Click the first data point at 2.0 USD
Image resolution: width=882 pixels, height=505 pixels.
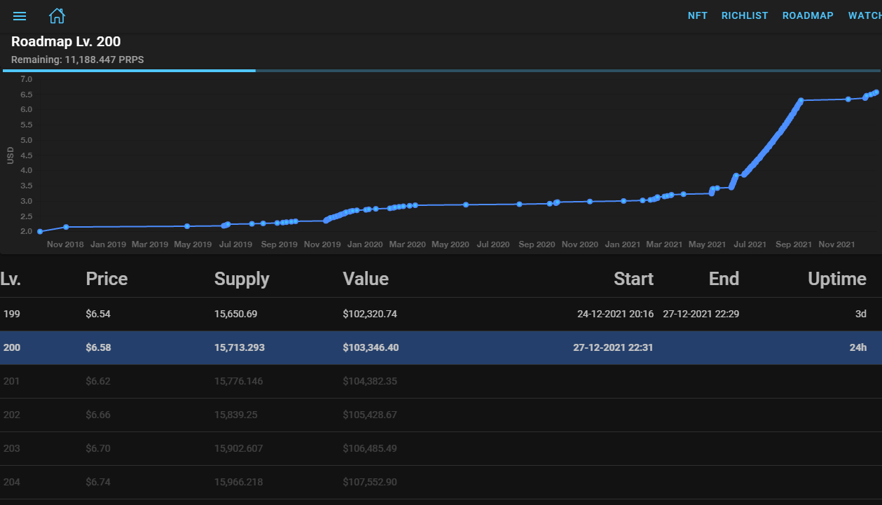pyautogui.click(x=40, y=231)
